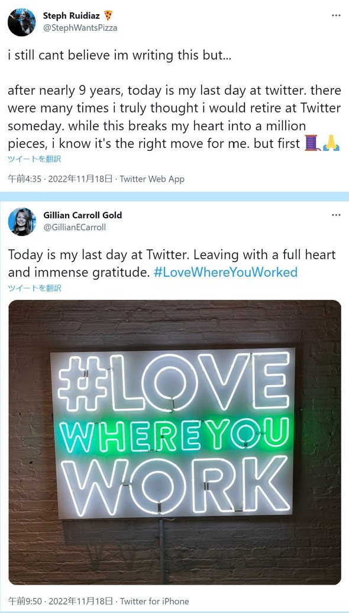
Task: Open the #LoveWhereYouWorked hashtag
Action: pos(225,272)
